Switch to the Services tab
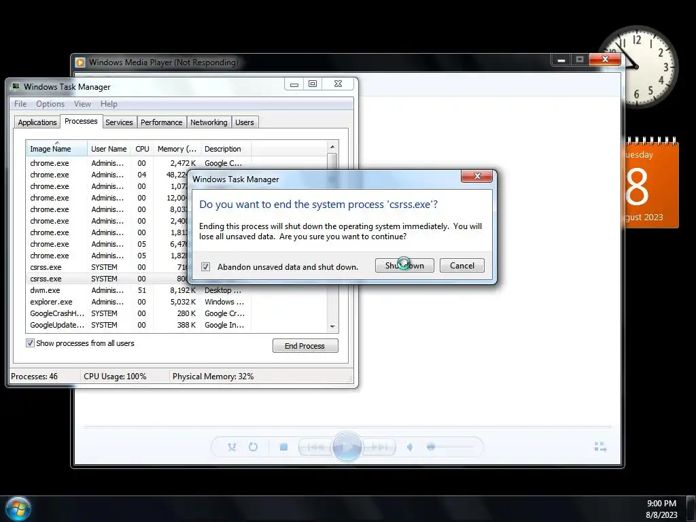The image size is (696, 522). pyautogui.click(x=119, y=122)
